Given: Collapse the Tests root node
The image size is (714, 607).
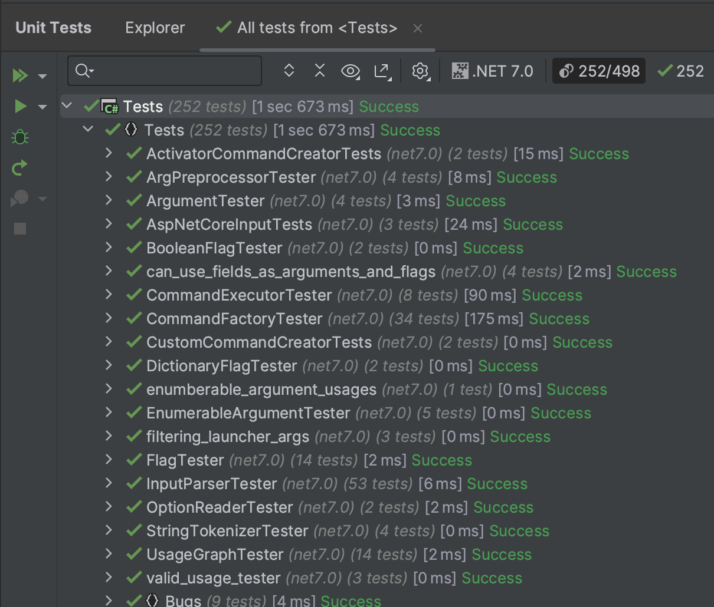Looking at the screenshot, I should pos(67,106).
